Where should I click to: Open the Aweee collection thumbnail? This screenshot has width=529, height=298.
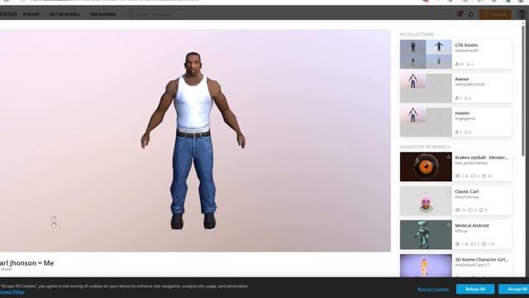[426, 89]
